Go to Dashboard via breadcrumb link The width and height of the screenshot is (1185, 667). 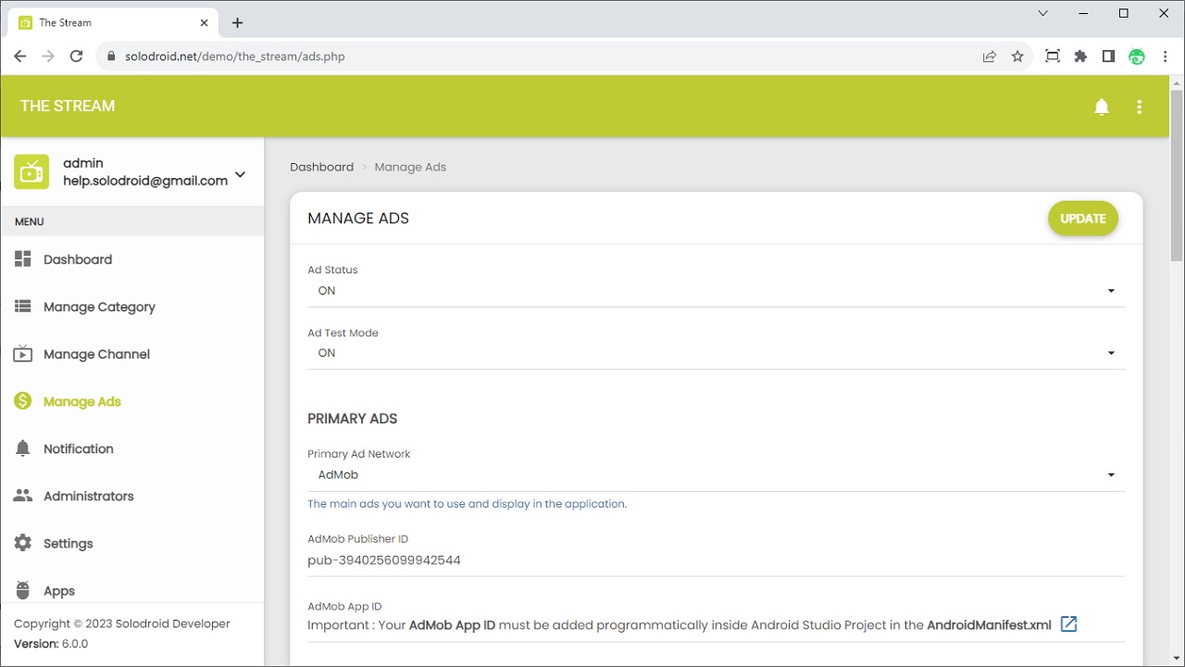pyautogui.click(x=321, y=167)
